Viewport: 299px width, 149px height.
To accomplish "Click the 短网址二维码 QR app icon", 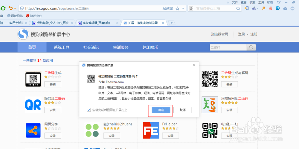I will [x=33, y=105].
